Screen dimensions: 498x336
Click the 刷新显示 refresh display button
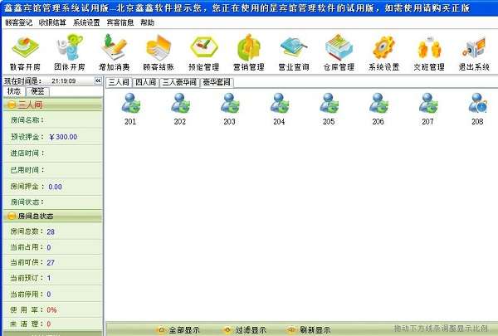tap(309, 330)
